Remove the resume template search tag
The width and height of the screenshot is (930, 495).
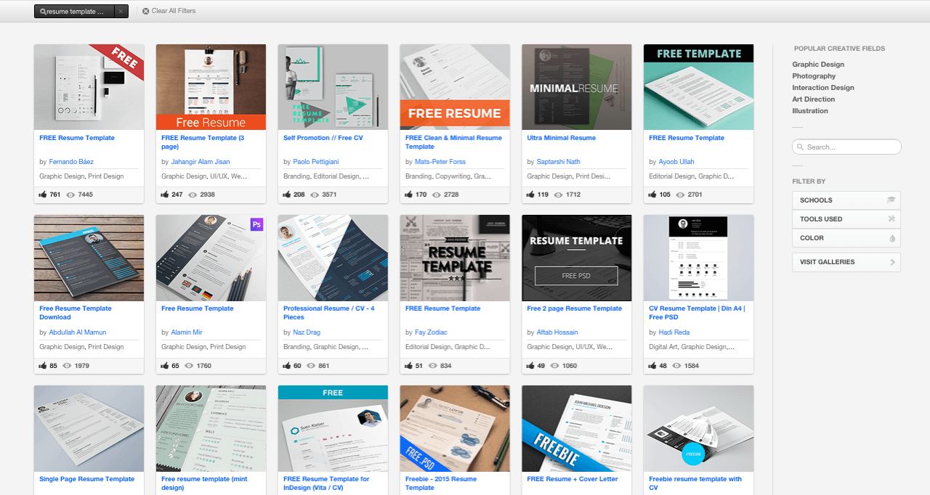click(x=120, y=10)
